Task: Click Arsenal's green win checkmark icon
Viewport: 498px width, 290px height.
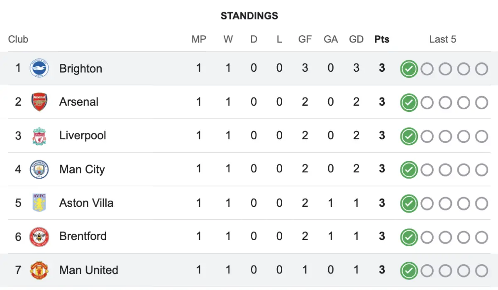Action: (409, 102)
